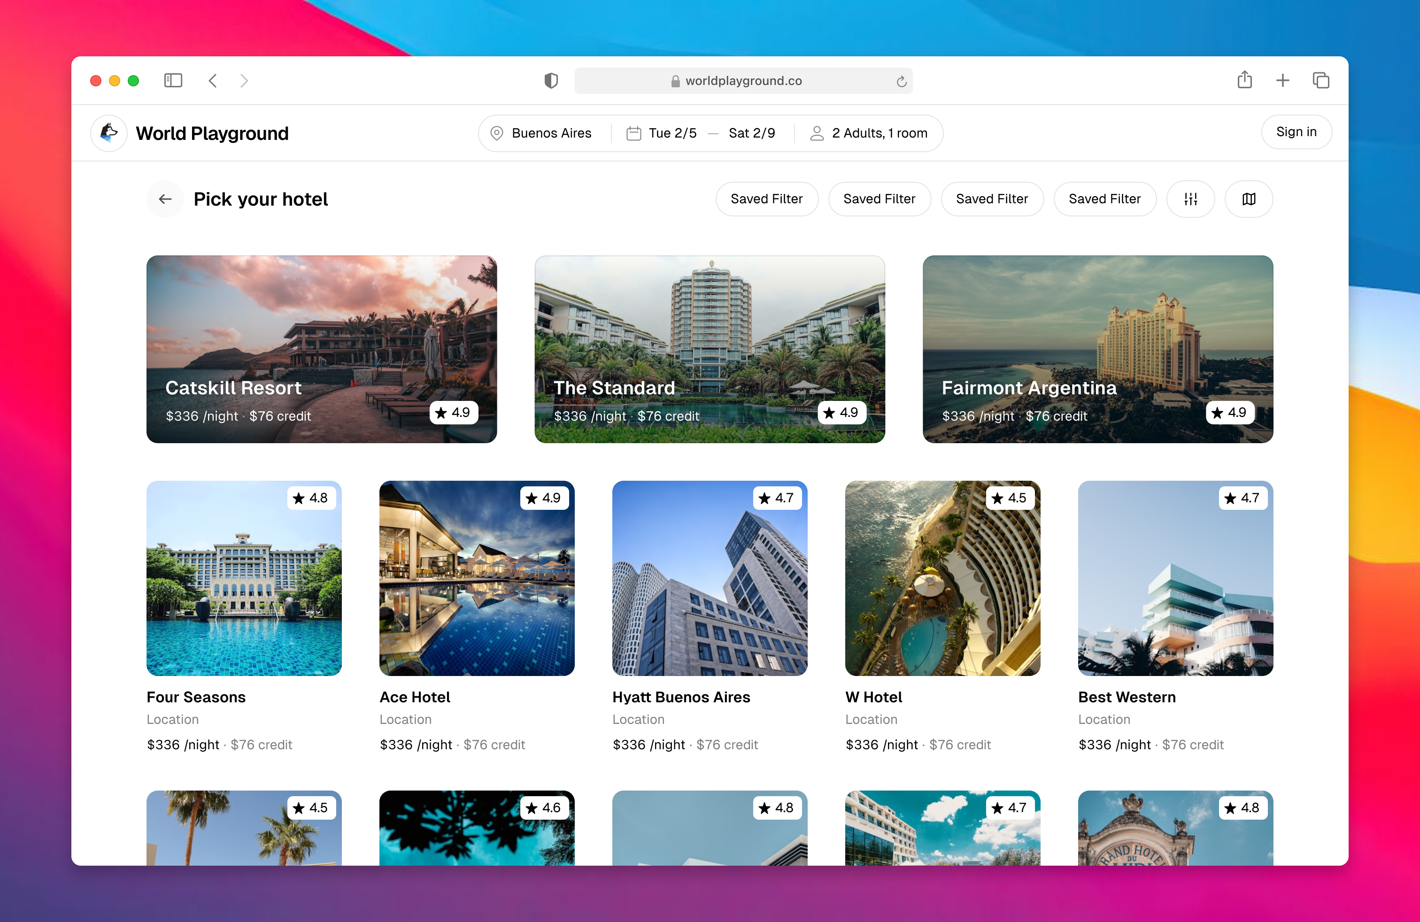
Task: Go back with browser back chevron
Action: tap(213, 81)
